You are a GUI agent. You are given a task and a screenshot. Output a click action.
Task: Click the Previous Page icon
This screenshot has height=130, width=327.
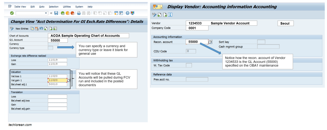[x=100, y=13]
